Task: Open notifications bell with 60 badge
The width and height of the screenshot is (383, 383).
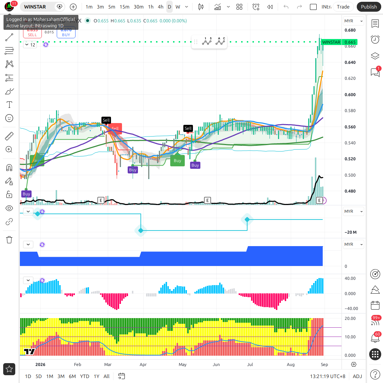Action: (375, 338)
